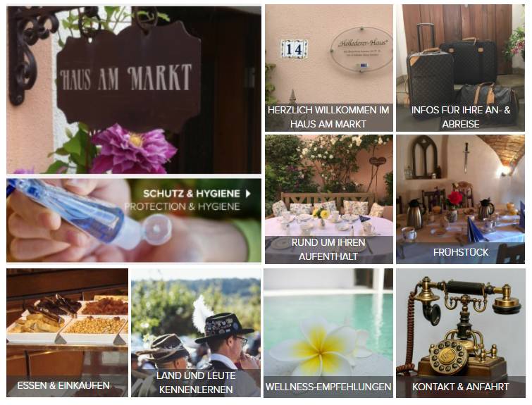Open the Schutz & Hygiene banner
This screenshot has height=405, width=532.
point(134,220)
